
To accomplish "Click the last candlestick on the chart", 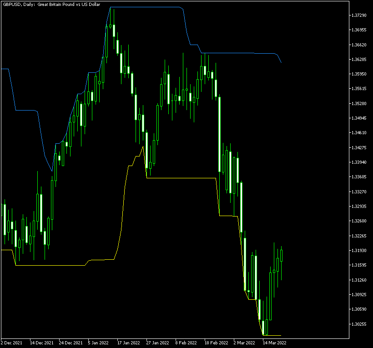I will (x=282, y=255).
